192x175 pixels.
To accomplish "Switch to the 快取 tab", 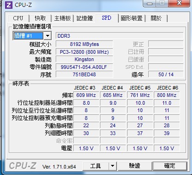I will [x=40, y=18].
